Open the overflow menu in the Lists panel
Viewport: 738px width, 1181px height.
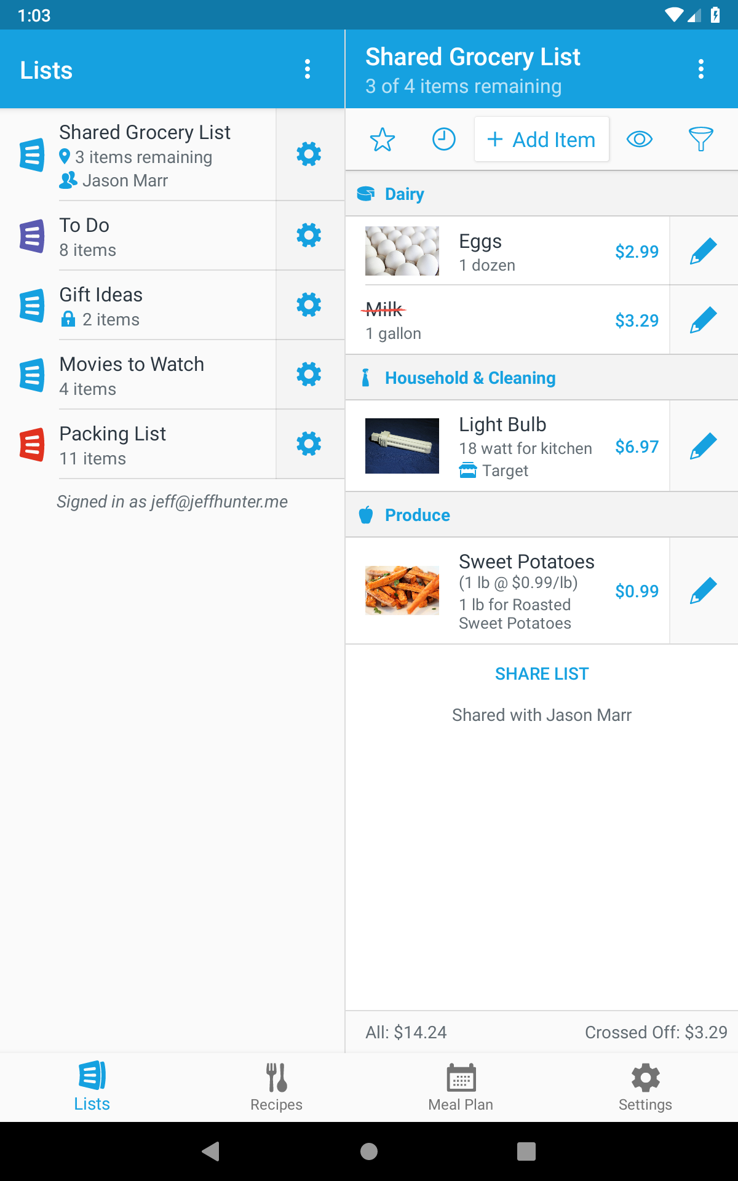tap(307, 69)
